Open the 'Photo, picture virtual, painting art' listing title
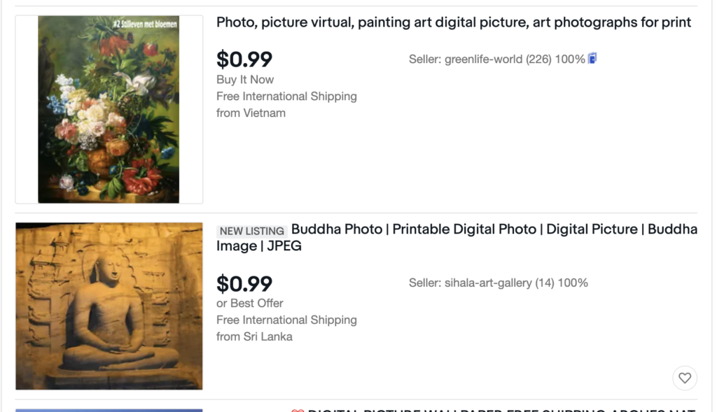717x412 pixels. [454, 22]
